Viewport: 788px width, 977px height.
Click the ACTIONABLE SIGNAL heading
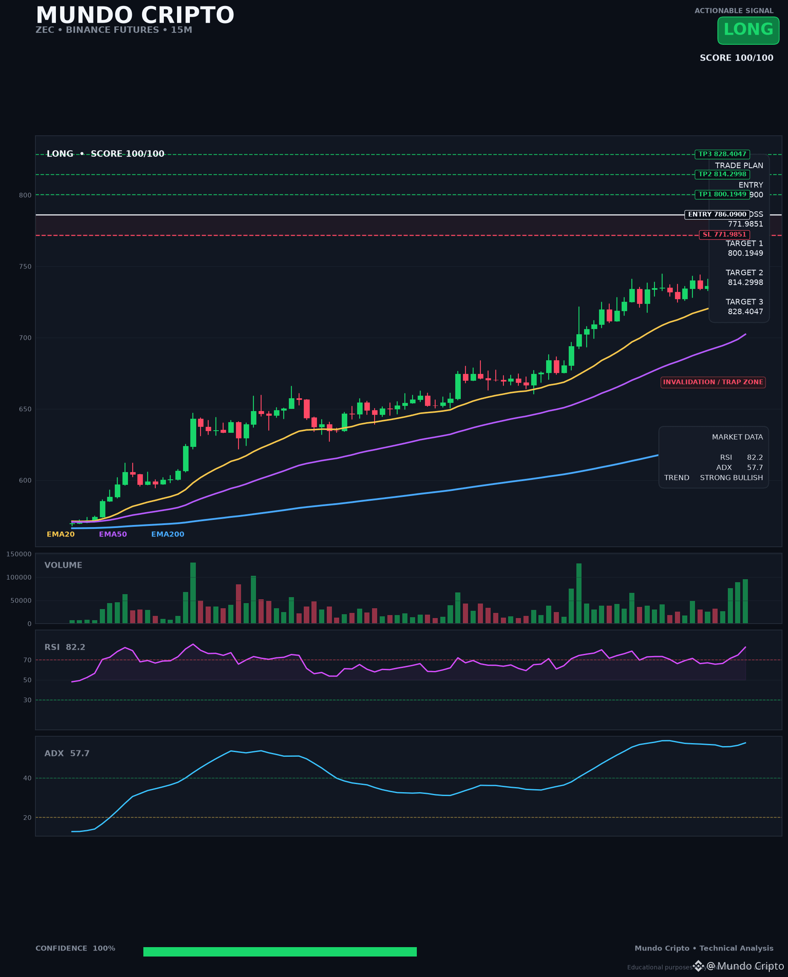733,10
